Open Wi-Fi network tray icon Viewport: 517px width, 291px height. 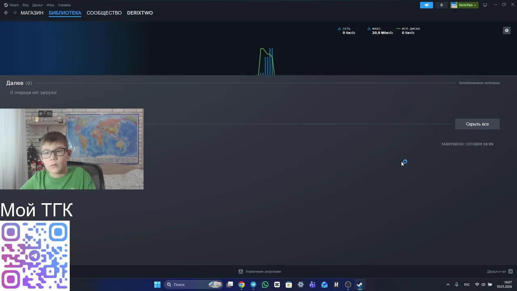coord(477,285)
